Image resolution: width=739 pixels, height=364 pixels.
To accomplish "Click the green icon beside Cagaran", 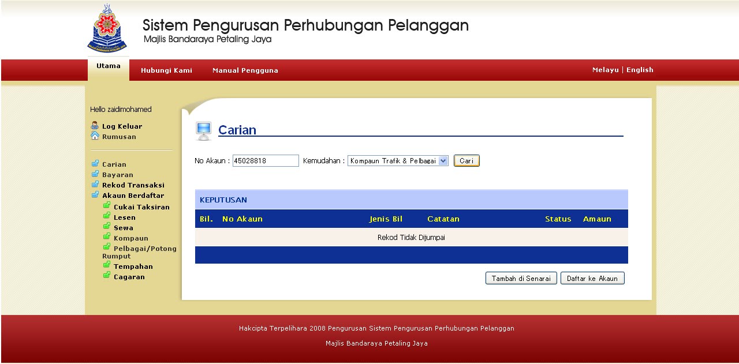I will 106,275.
